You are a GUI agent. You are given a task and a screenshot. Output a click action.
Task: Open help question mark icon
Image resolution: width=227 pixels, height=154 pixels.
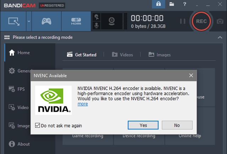[x=184, y=4]
